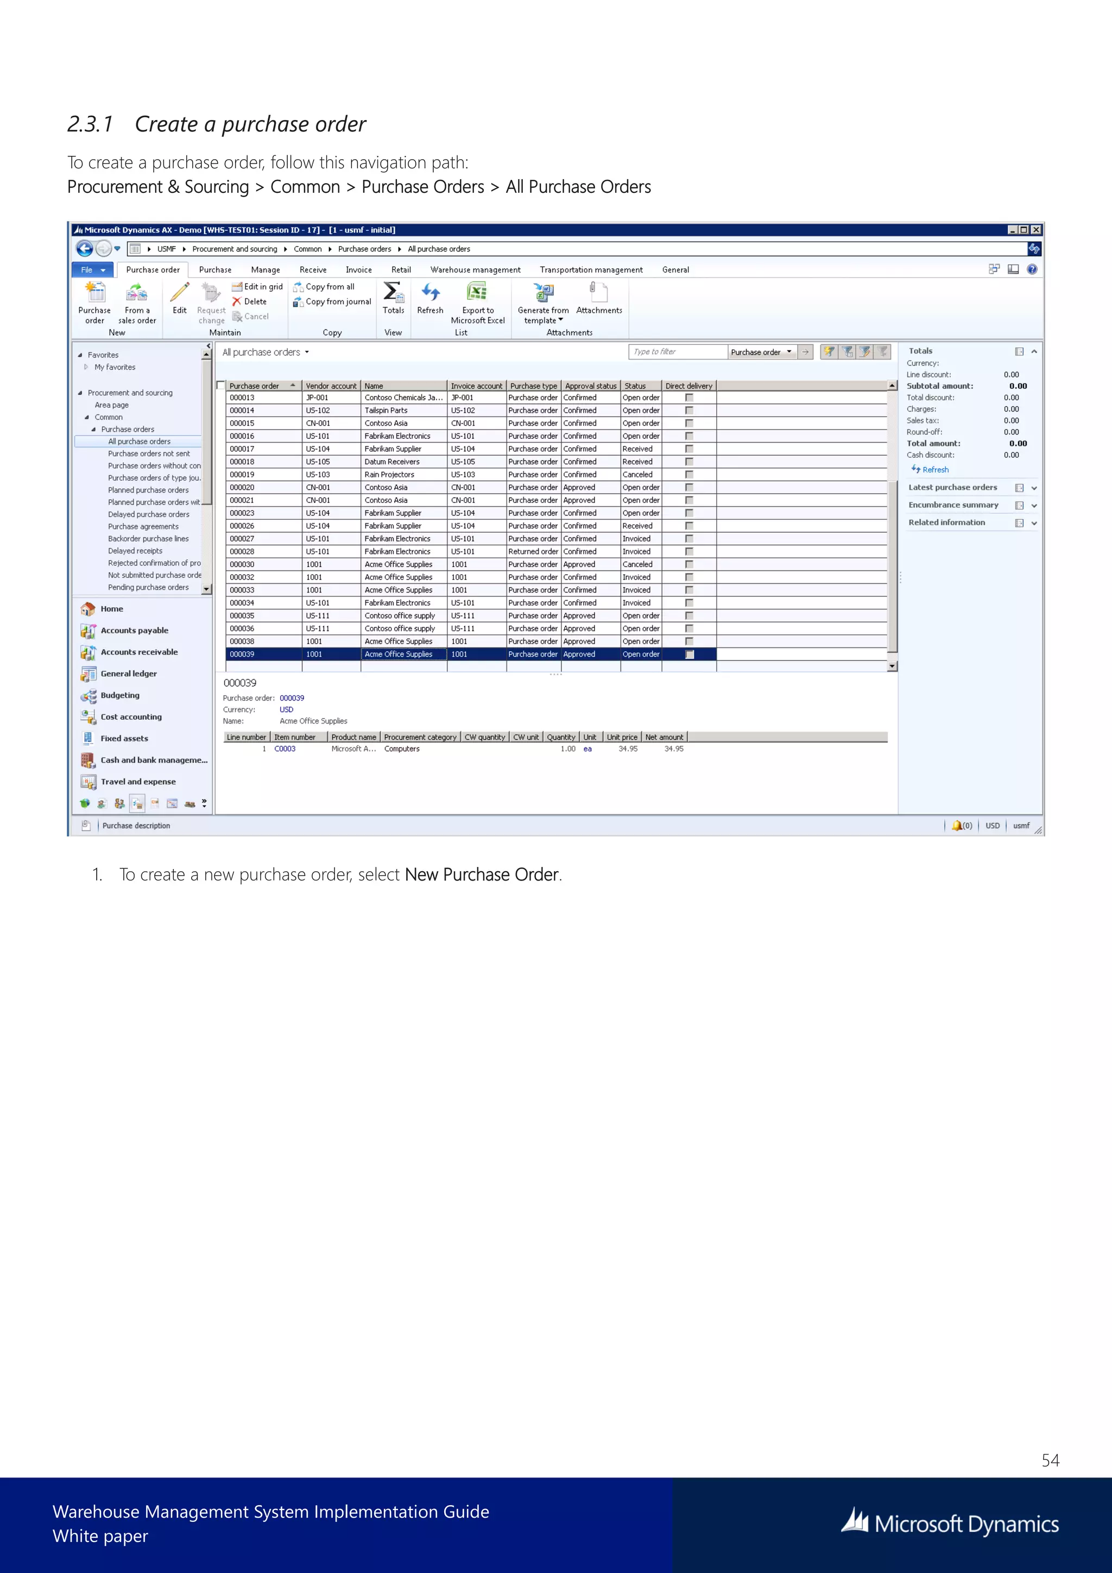Click the Refresh ribbon icon

430,298
